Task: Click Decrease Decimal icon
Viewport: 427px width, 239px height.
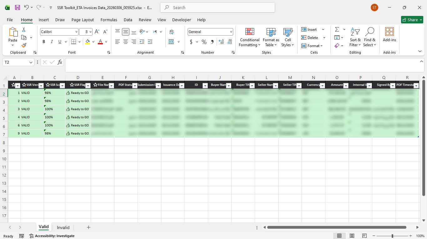Action: point(230,42)
